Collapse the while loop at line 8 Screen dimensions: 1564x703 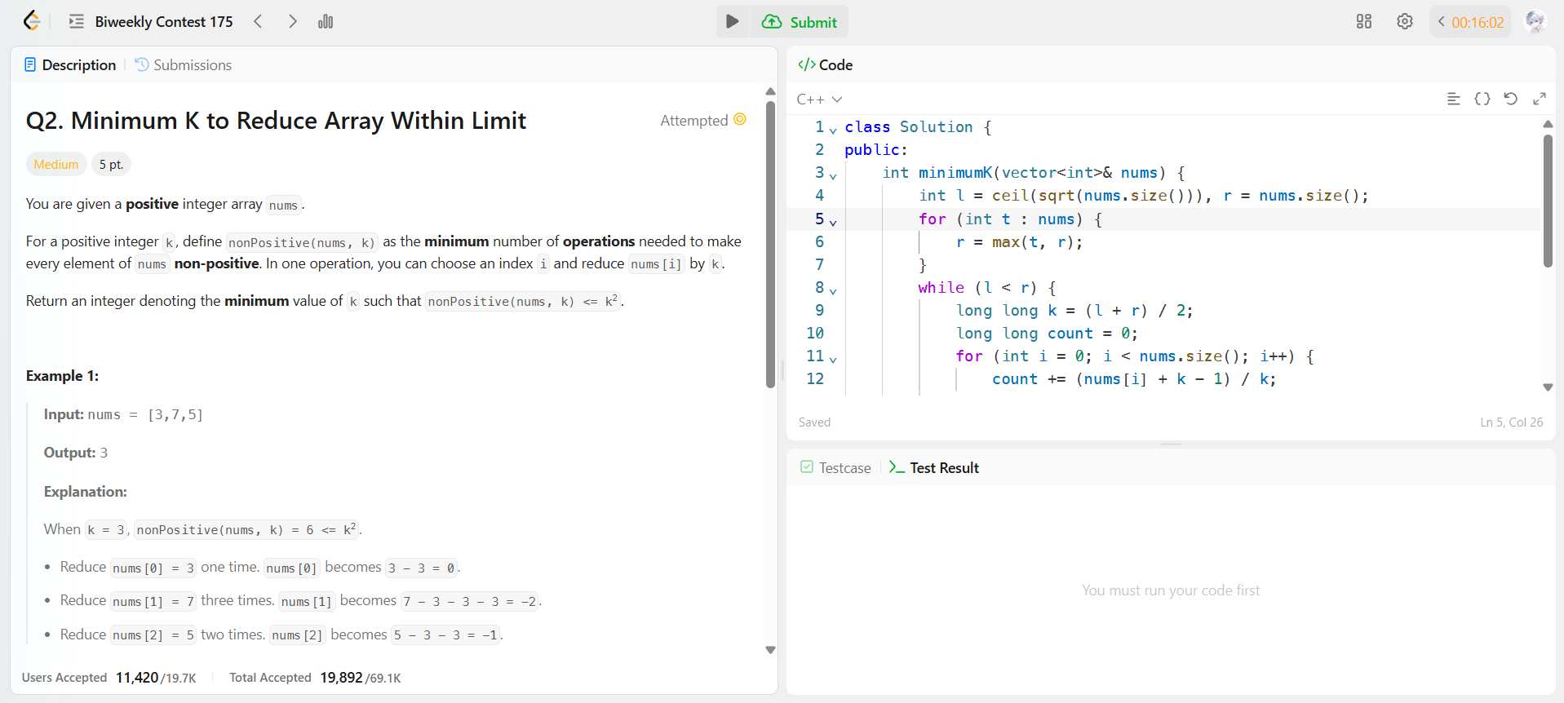(833, 290)
